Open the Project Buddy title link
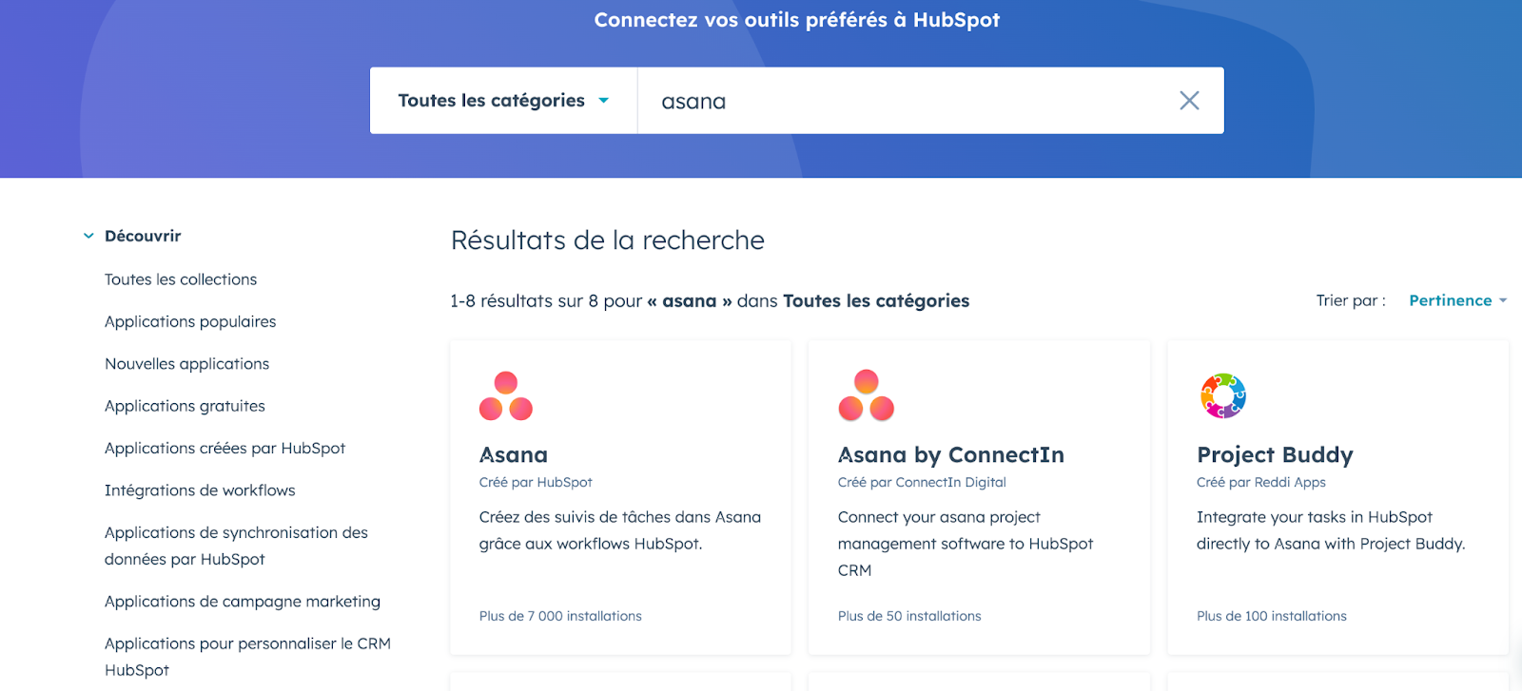 1275,455
